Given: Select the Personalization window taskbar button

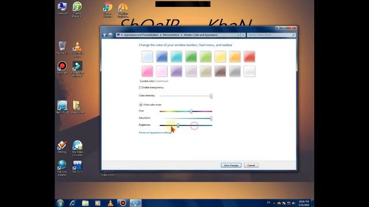Looking at the screenshot, I should click(x=135, y=203).
